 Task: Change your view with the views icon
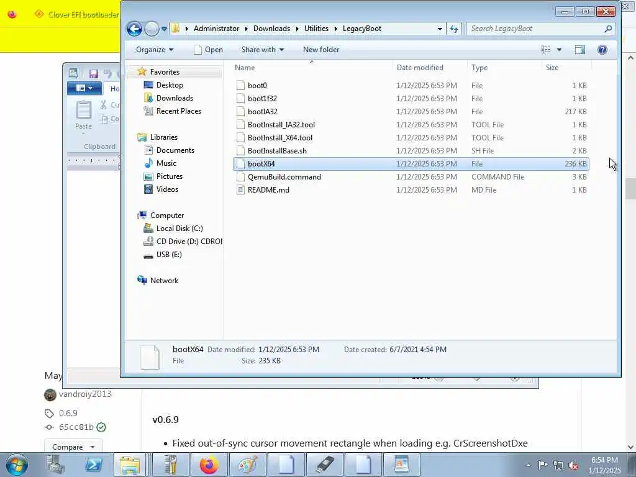546,50
